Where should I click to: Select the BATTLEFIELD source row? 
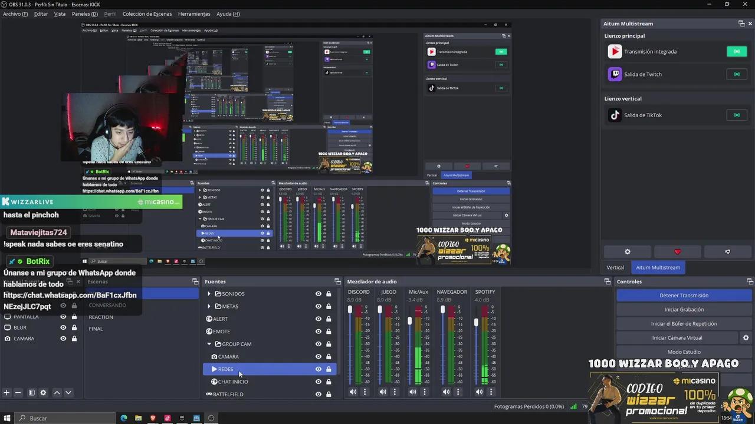pyautogui.click(x=270, y=394)
